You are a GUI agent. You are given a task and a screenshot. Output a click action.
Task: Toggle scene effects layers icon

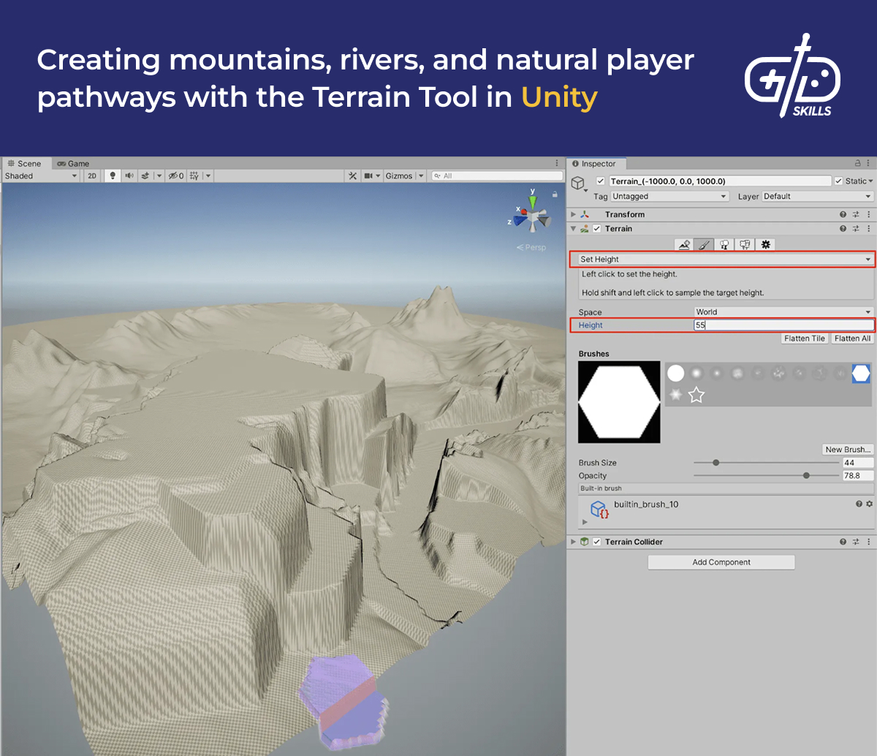[x=145, y=175]
